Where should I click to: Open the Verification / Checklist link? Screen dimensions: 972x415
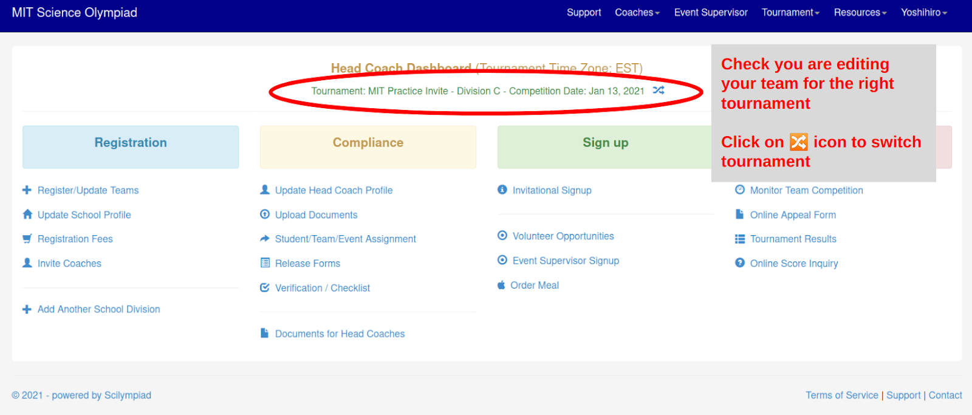point(323,287)
